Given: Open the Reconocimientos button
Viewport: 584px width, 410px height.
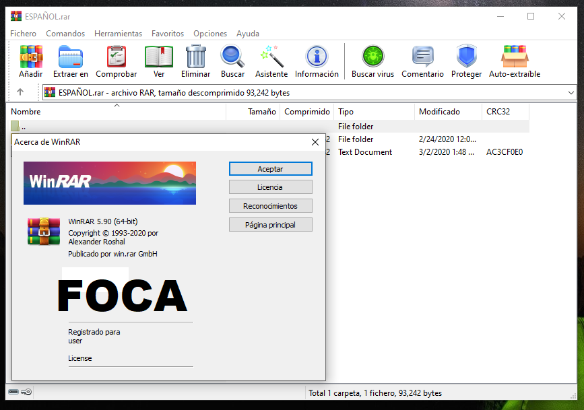Looking at the screenshot, I should [x=270, y=206].
